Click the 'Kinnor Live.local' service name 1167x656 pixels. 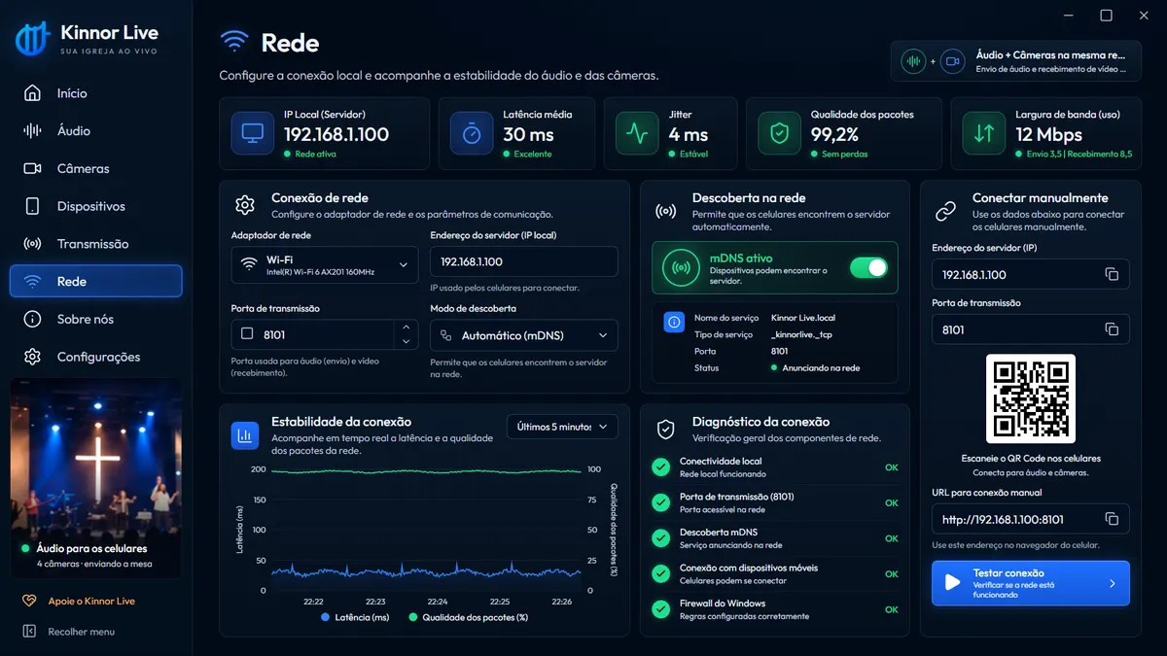click(x=802, y=318)
